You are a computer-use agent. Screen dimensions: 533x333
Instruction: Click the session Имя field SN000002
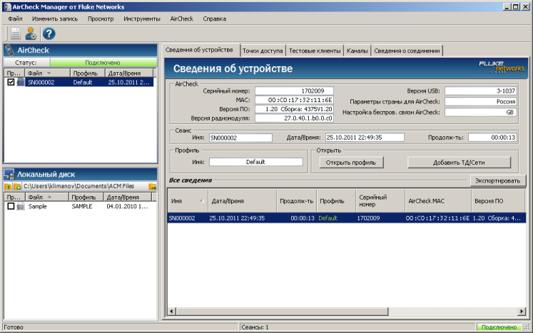tap(240, 138)
